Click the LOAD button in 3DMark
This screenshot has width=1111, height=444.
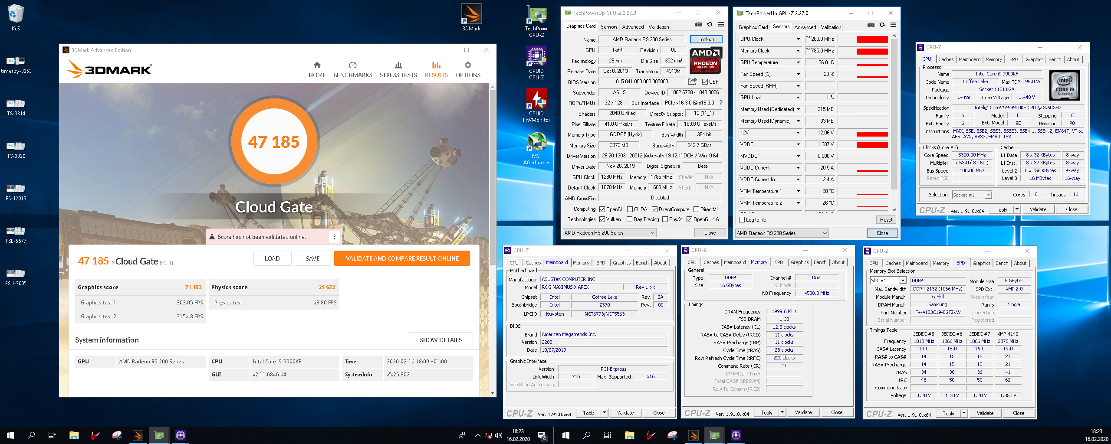point(272,258)
